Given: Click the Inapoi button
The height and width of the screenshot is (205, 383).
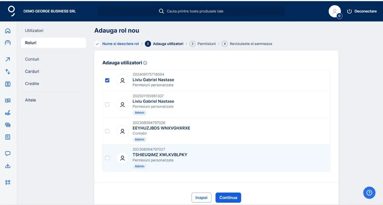Looking at the screenshot, I should (x=201, y=198).
